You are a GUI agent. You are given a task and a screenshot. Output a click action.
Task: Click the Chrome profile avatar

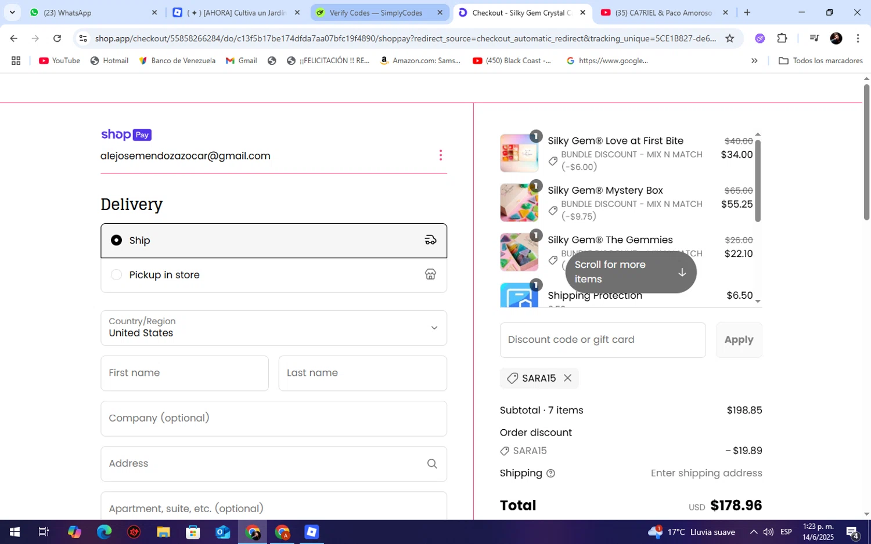point(836,38)
